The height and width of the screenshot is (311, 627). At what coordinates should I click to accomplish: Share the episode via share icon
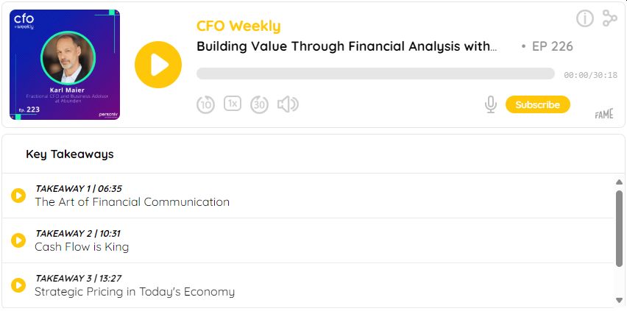coord(609,18)
